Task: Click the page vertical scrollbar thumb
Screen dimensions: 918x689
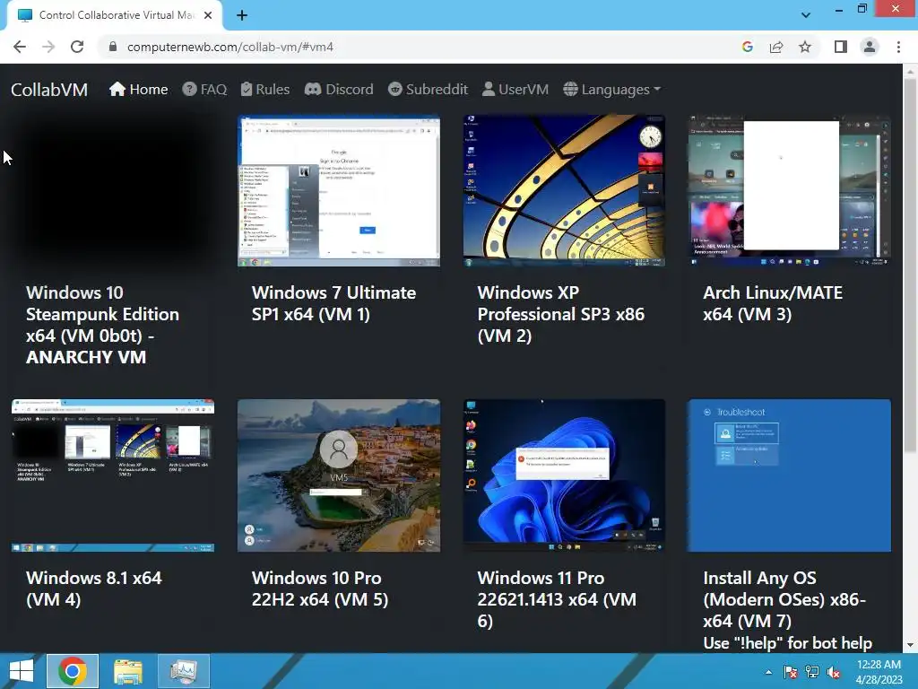Action: coord(910,264)
